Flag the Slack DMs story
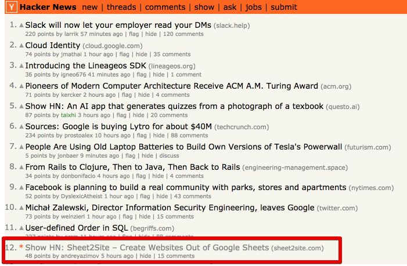The image size is (407, 266). coord(134,34)
